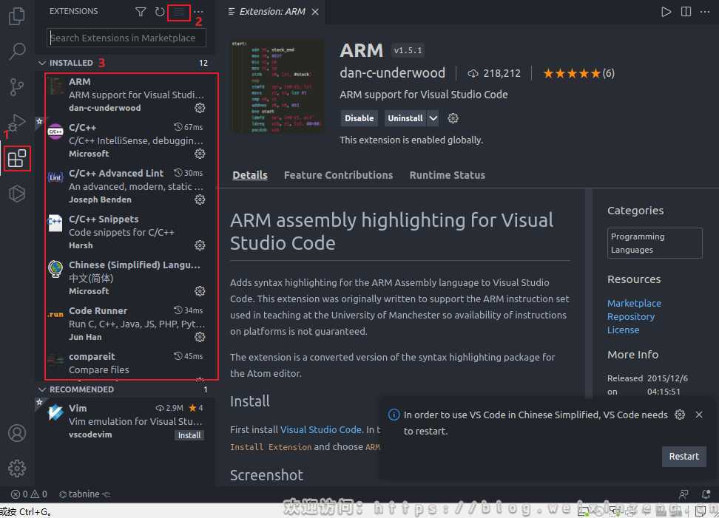Open the Explorer view in activity bar

pyautogui.click(x=16, y=16)
